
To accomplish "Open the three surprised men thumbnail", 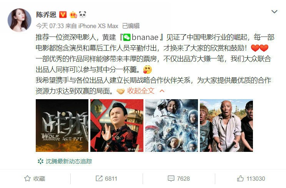I will pyautogui.click(x=226, y=125).
